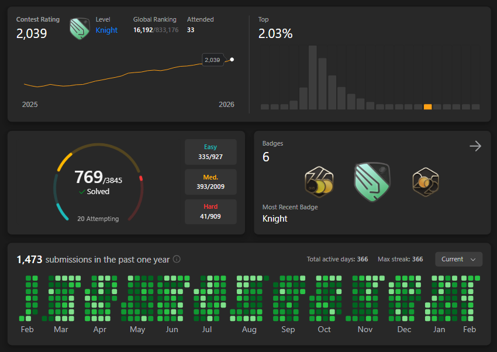
Task: Click the 2,039 tooltip on rating chart
Action: click(212, 60)
